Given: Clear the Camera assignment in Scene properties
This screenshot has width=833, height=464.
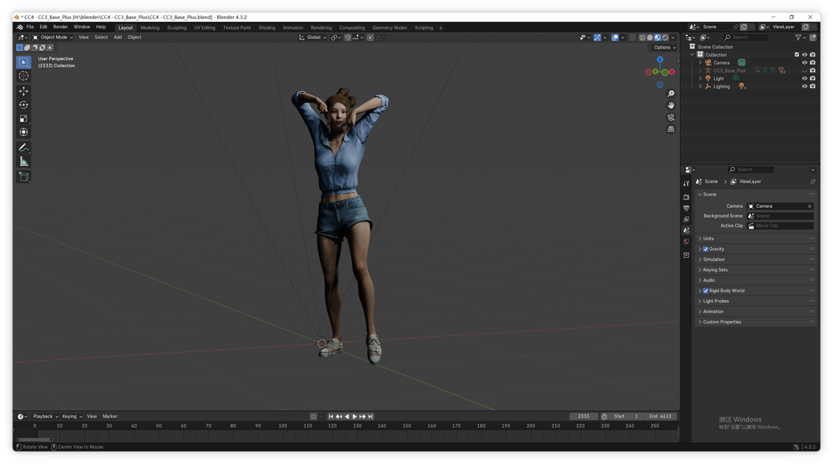Looking at the screenshot, I should (810, 206).
